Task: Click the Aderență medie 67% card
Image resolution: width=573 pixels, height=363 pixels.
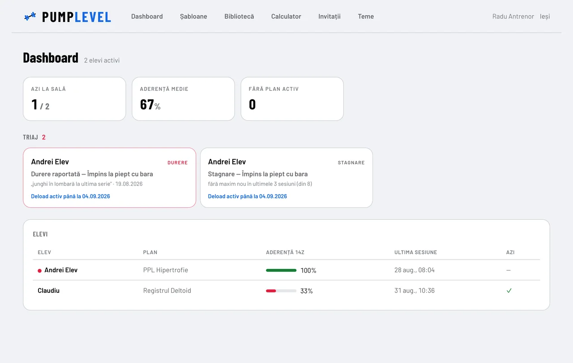Action: coord(183,99)
